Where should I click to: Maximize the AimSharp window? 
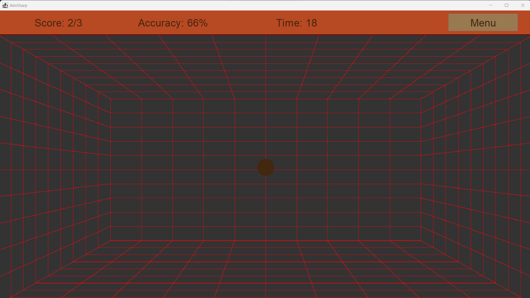click(x=507, y=5)
